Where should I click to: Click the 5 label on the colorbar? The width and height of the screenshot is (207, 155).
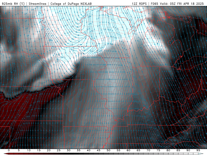19,150
